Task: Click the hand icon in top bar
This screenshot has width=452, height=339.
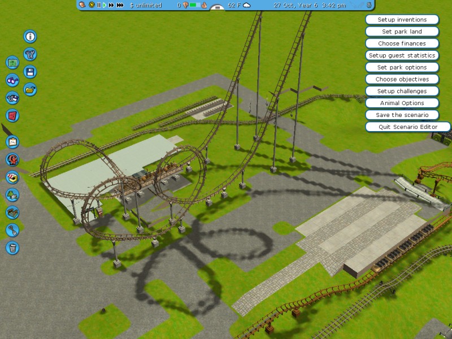Action: pos(82,5)
